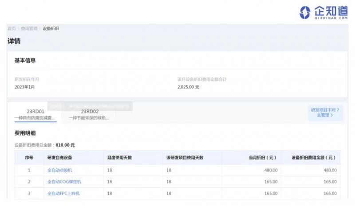The width and height of the screenshot is (355, 206).
Task: Click the 月度使用天数 column header
Action: click(x=119, y=158)
